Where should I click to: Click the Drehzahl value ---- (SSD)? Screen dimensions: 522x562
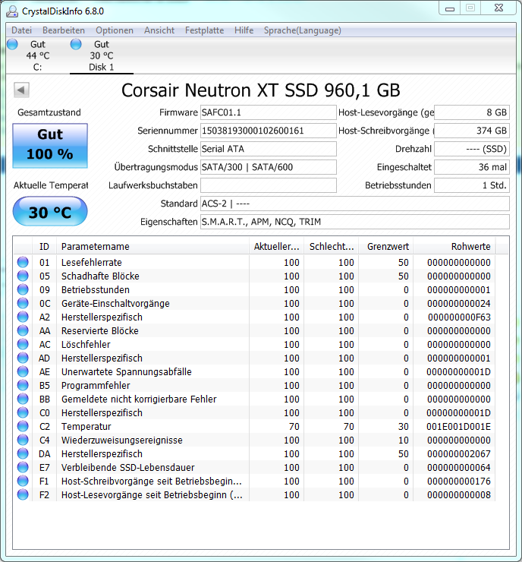click(x=472, y=149)
